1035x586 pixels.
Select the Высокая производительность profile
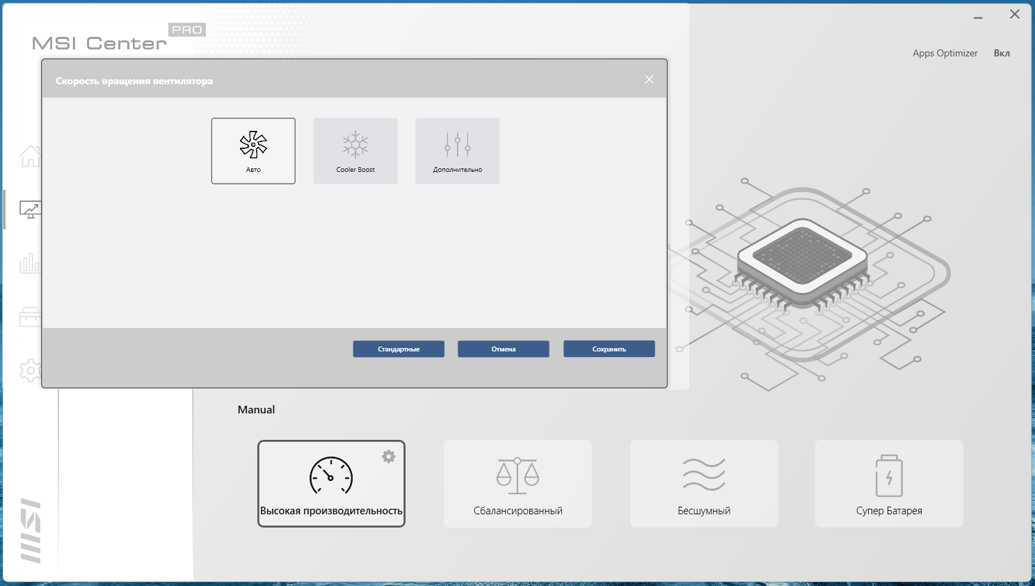[331, 484]
